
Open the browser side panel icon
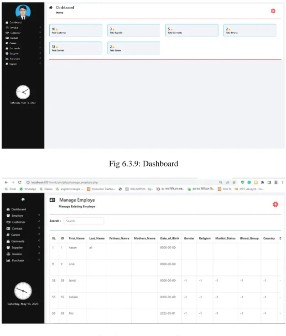[269, 183]
